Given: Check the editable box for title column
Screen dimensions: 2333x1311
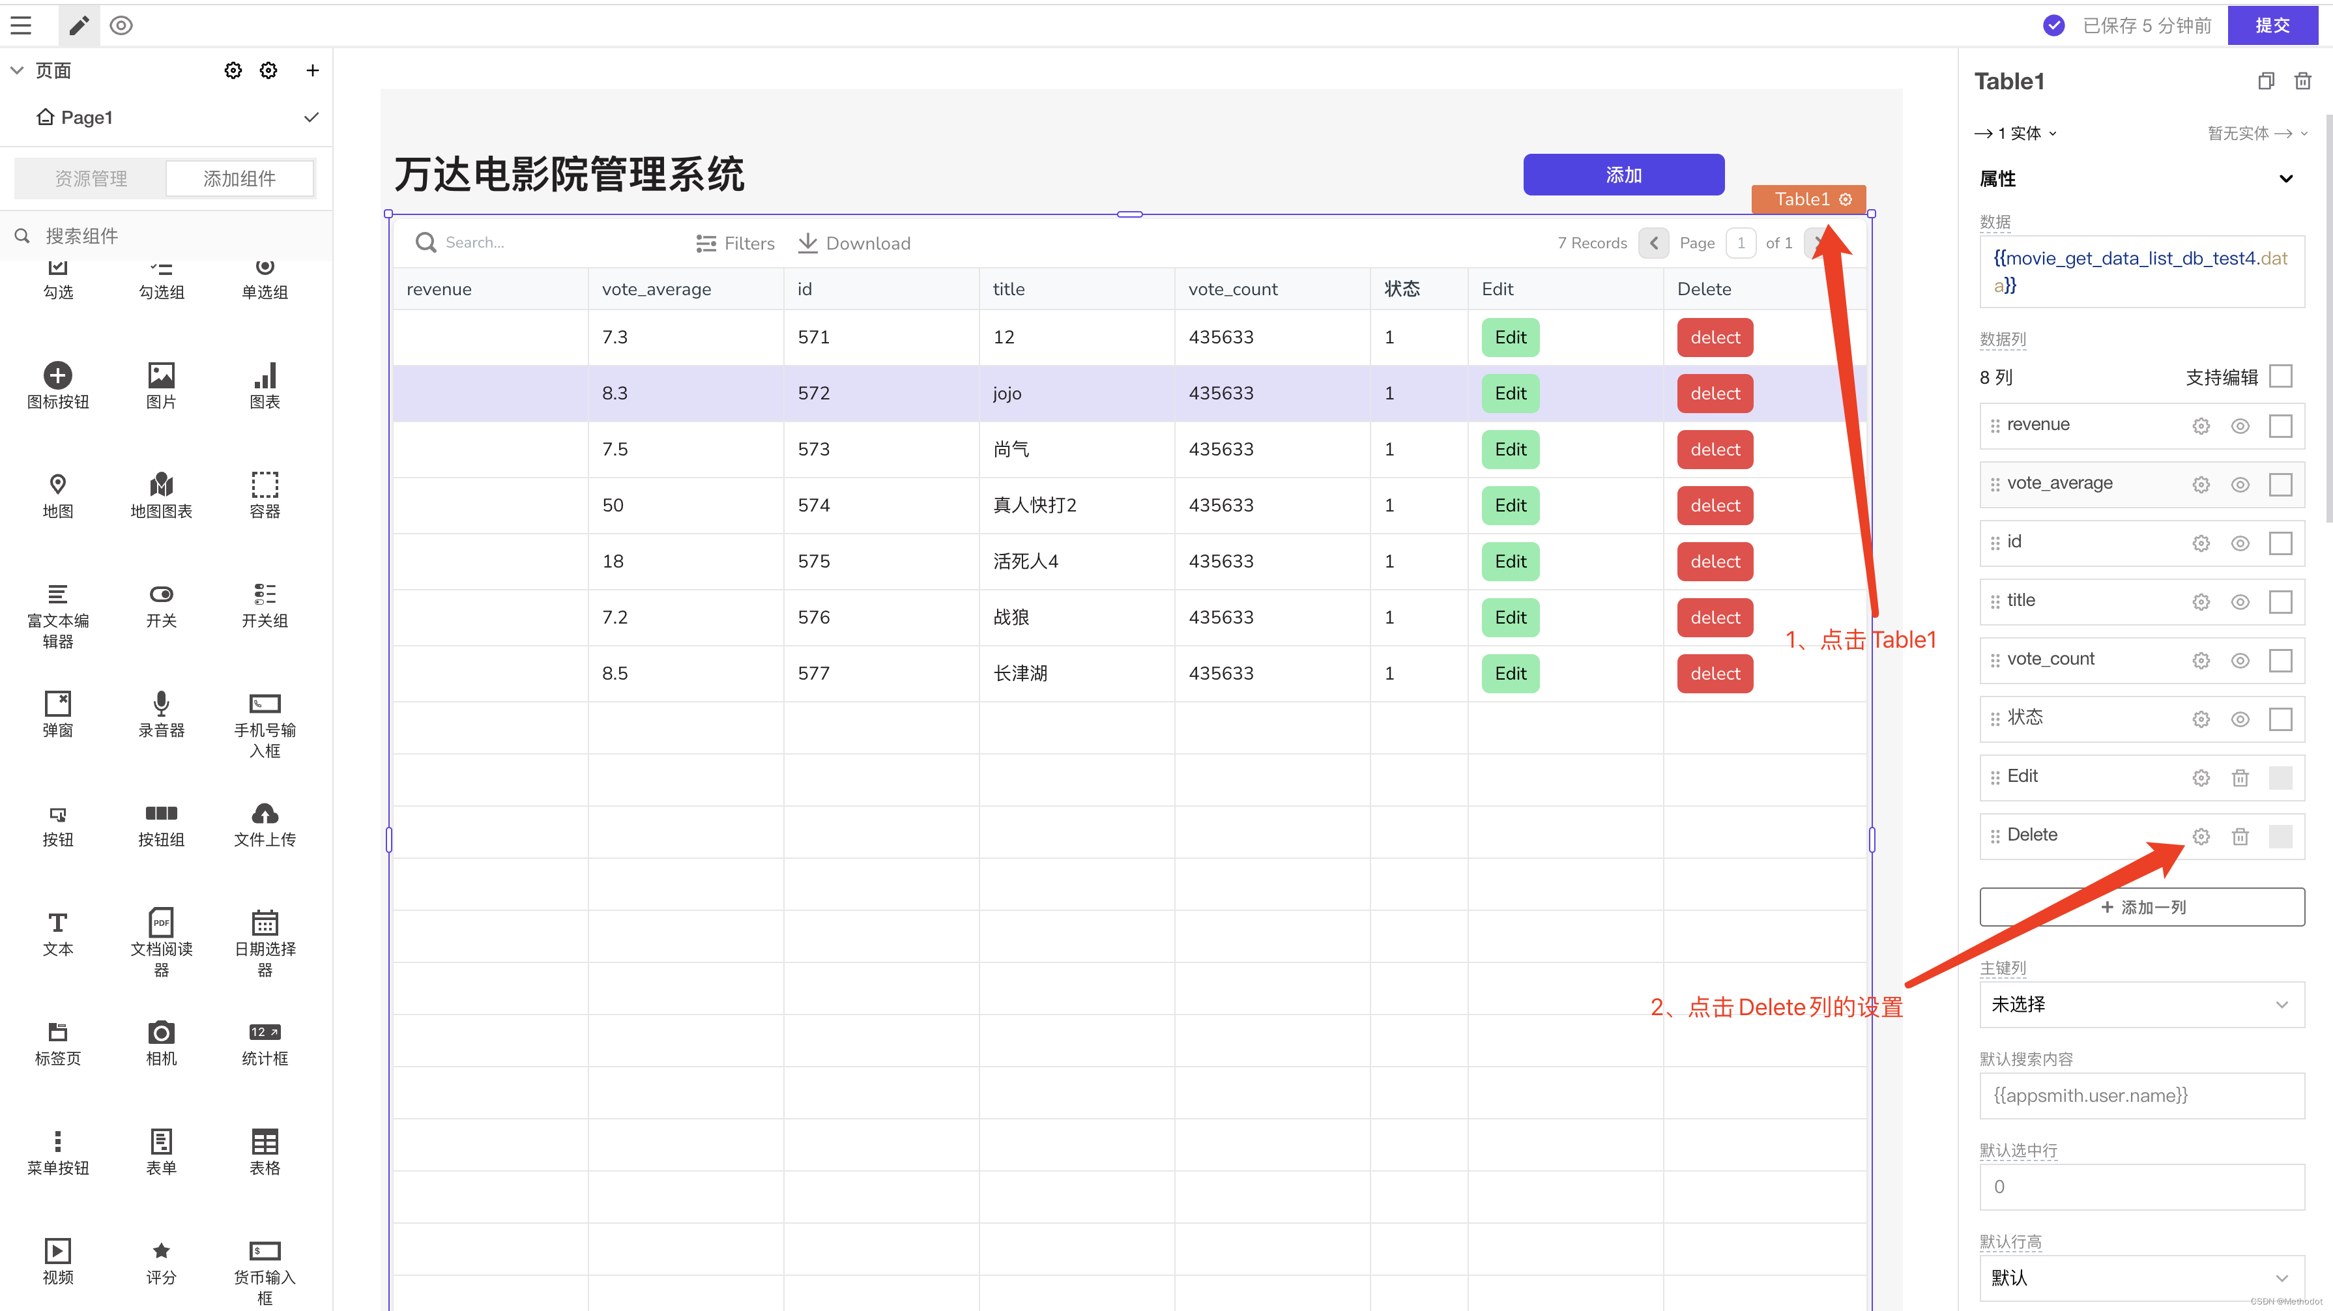Looking at the screenshot, I should [2280, 601].
